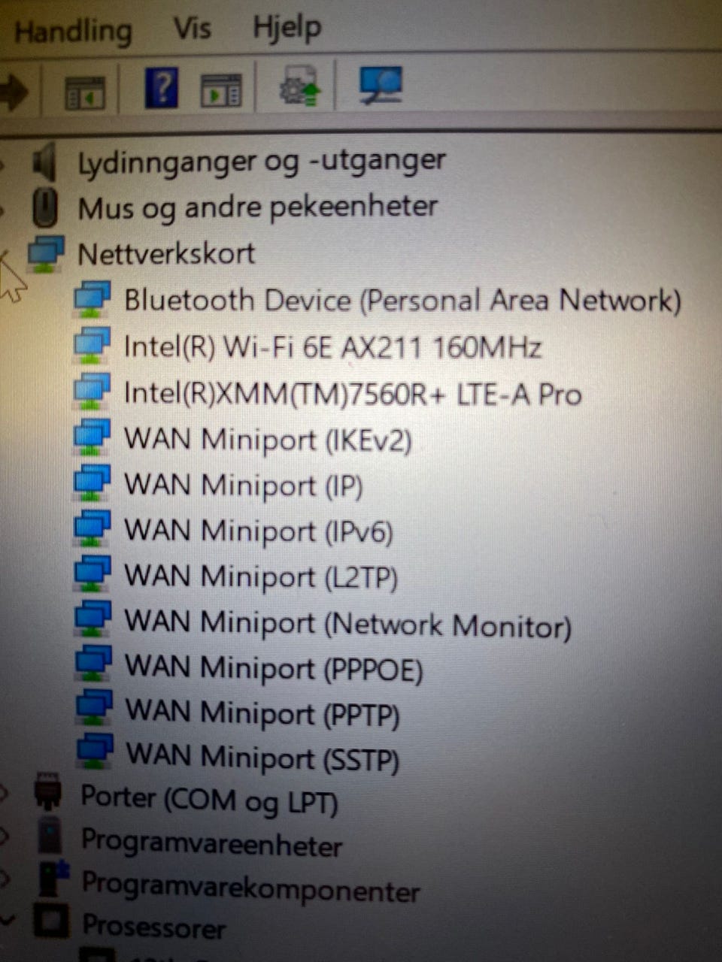Select Intel(R) Wi-Fi 6E AX211 160MHz adapter
The image size is (722, 962).
(332, 347)
